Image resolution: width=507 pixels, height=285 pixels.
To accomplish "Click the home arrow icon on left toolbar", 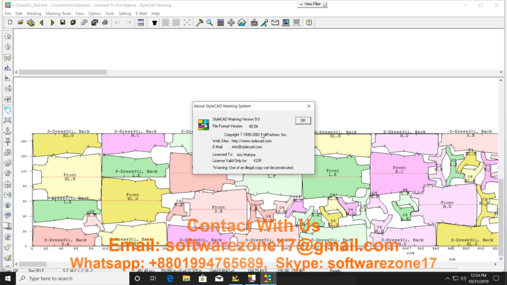I will point(7,36).
